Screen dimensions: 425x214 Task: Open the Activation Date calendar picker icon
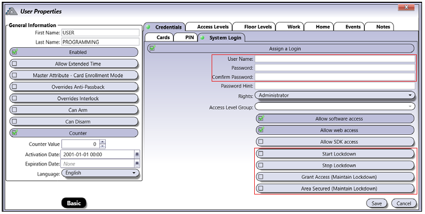click(x=137, y=155)
